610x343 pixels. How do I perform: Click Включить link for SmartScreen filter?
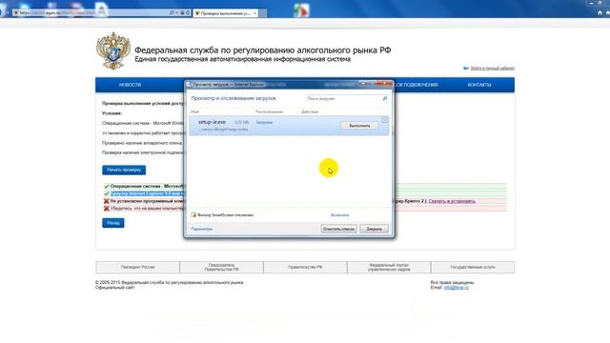[x=340, y=215]
